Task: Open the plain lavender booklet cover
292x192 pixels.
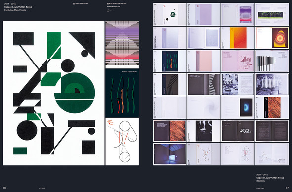Action: (x=204, y=14)
